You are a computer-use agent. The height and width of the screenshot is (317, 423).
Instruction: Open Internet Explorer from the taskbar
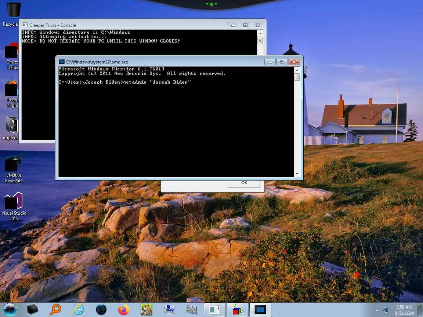tap(78, 310)
